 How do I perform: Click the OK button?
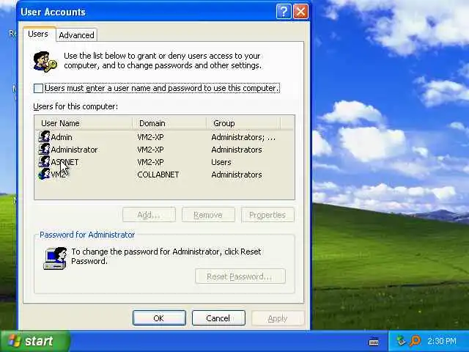pyautogui.click(x=159, y=318)
